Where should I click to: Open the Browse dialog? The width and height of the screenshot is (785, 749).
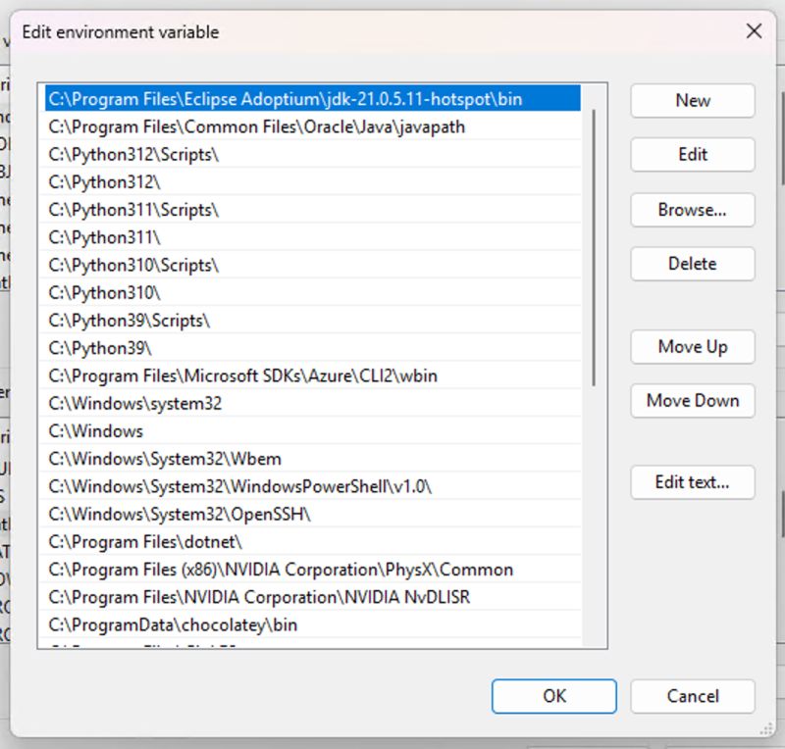(x=692, y=210)
